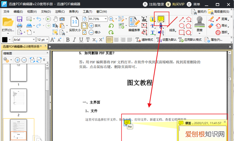The image size is (234, 141).
Task: Click the Redo arrow icon
Action: [39, 26]
